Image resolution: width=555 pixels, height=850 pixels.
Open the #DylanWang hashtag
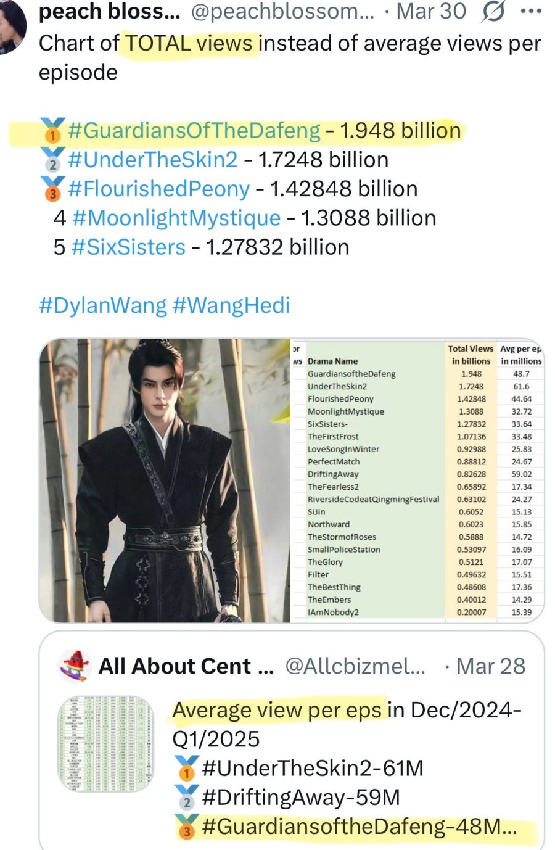[x=103, y=305]
